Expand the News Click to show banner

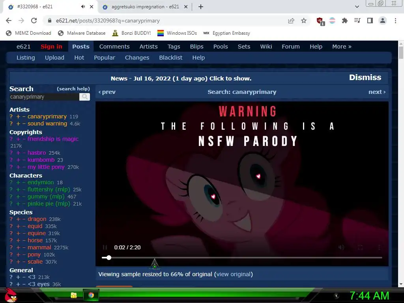(x=181, y=79)
